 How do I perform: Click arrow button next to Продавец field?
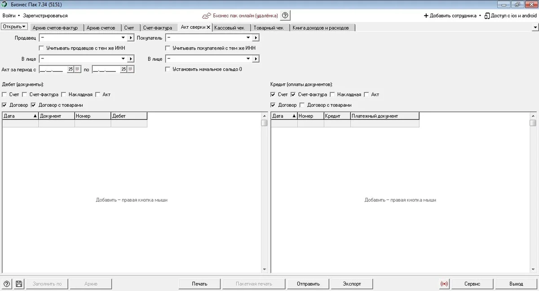[x=131, y=38]
